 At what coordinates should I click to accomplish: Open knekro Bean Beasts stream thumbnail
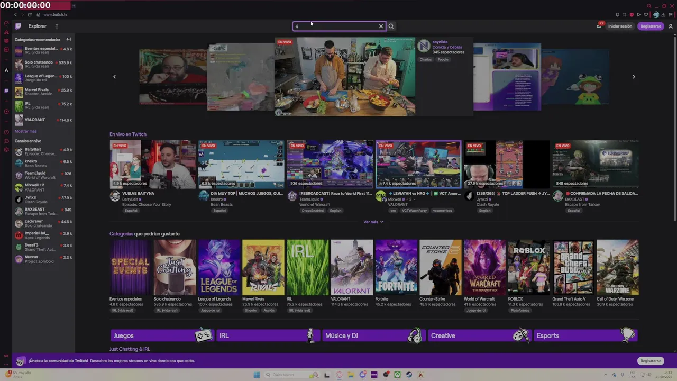(241, 164)
